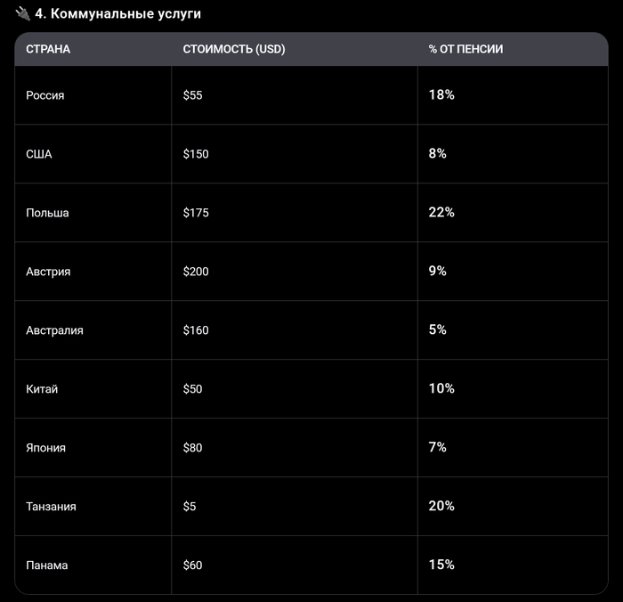Click the СТОИМОСТЬ (USD) column header
The image size is (623, 602).
[x=234, y=49]
